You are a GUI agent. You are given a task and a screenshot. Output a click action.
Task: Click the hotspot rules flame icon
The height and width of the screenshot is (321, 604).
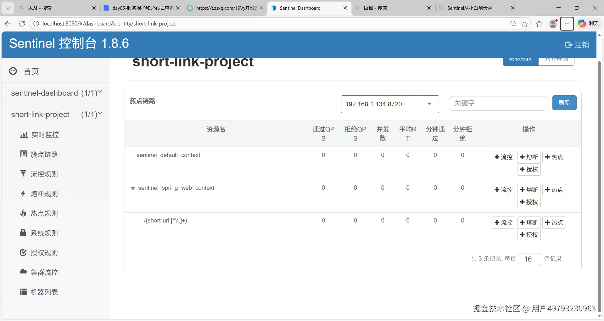(x=23, y=213)
